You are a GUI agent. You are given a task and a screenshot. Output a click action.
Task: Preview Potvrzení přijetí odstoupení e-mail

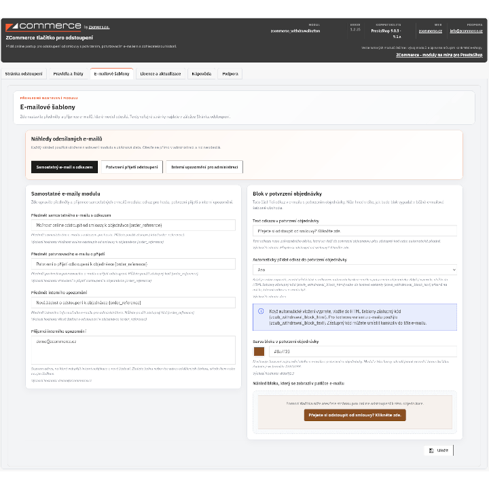132,167
